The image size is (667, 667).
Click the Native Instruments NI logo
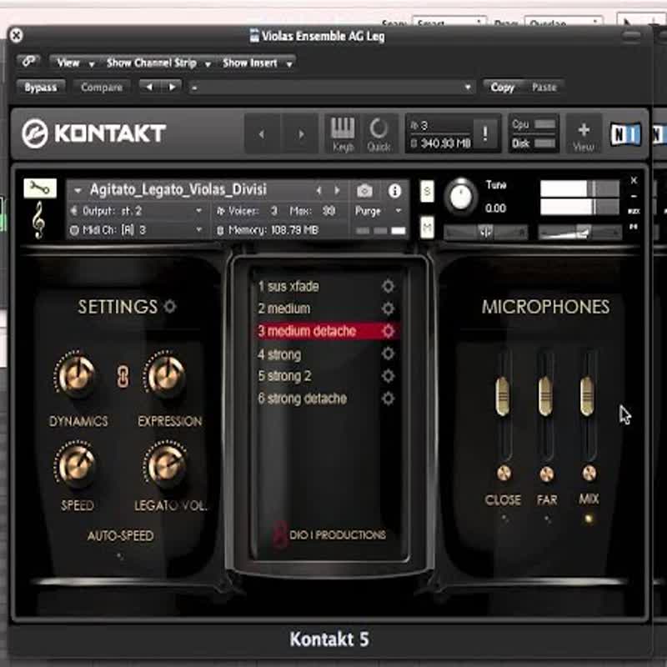click(x=626, y=133)
